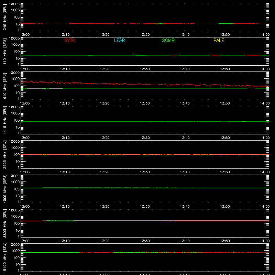The image size is (275, 275).
Task: Click the 1000 tick of 2695 MHz panel
Action: pos(15,148)
